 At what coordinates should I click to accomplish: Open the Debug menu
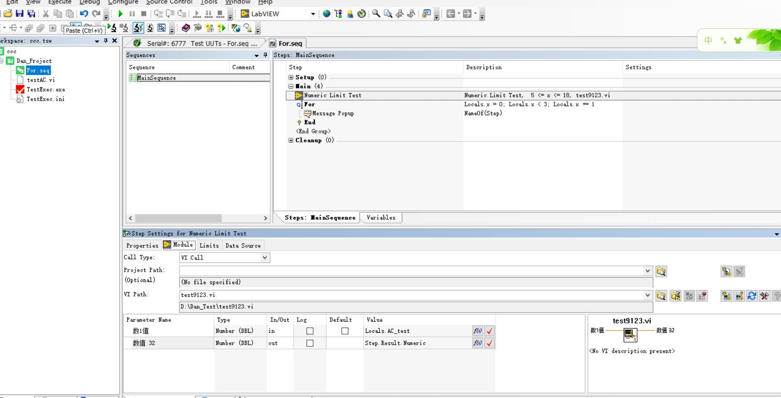click(x=90, y=2)
